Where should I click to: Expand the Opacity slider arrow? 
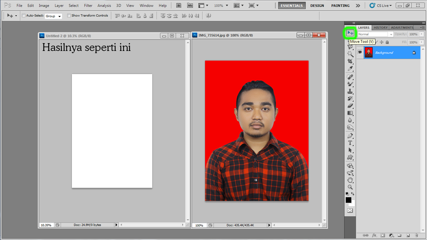pos(422,34)
